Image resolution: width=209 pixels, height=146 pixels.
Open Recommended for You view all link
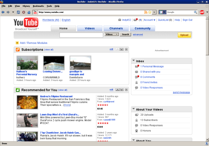coord(63,90)
